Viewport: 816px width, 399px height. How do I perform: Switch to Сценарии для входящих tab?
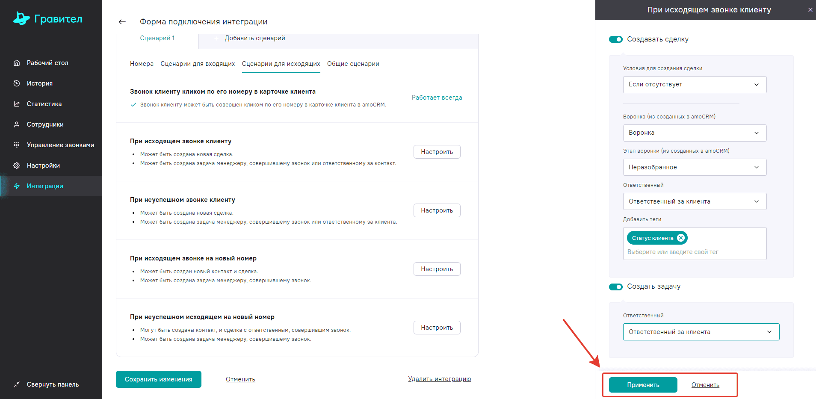[x=198, y=64]
